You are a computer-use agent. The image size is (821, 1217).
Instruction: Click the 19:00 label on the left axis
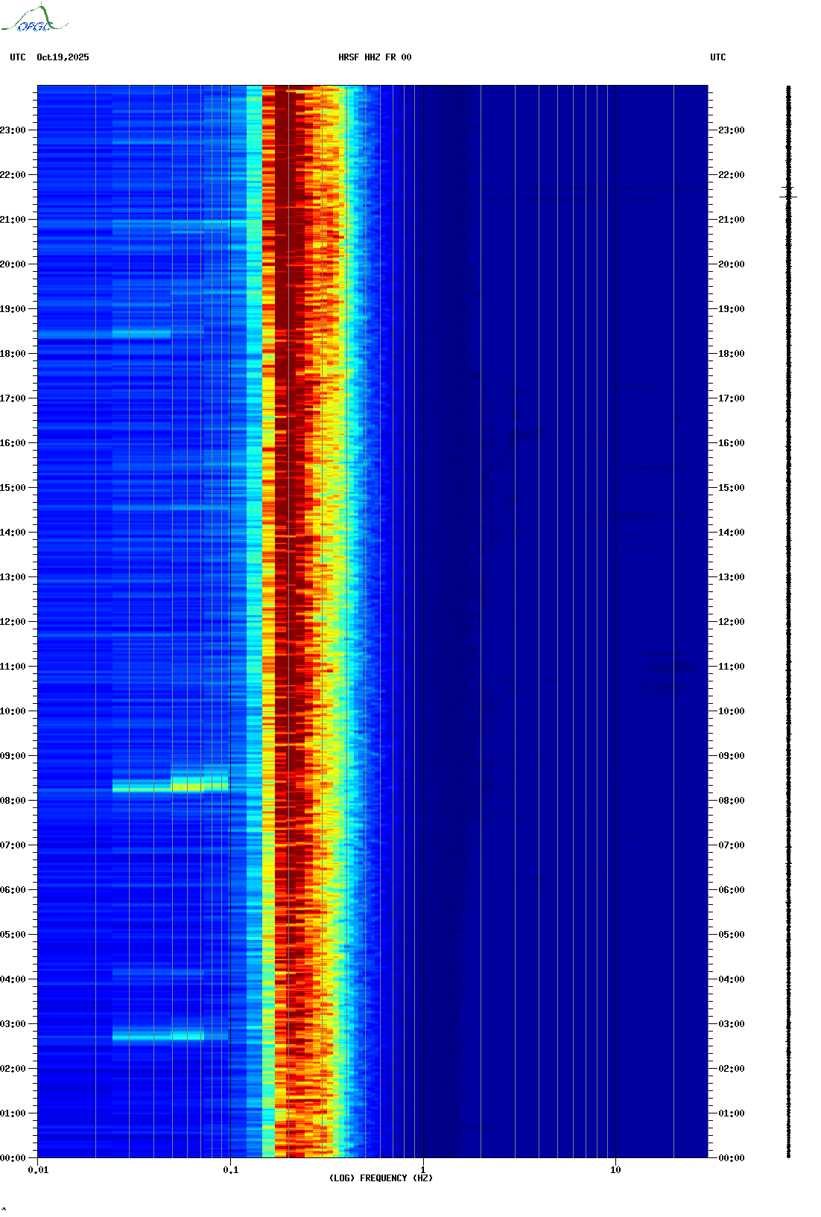13,309
